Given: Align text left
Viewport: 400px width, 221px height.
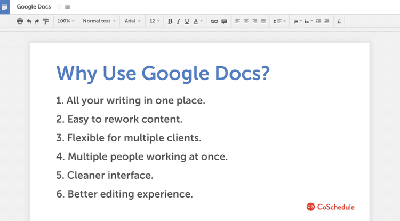Looking at the screenshot, I should [237, 21].
